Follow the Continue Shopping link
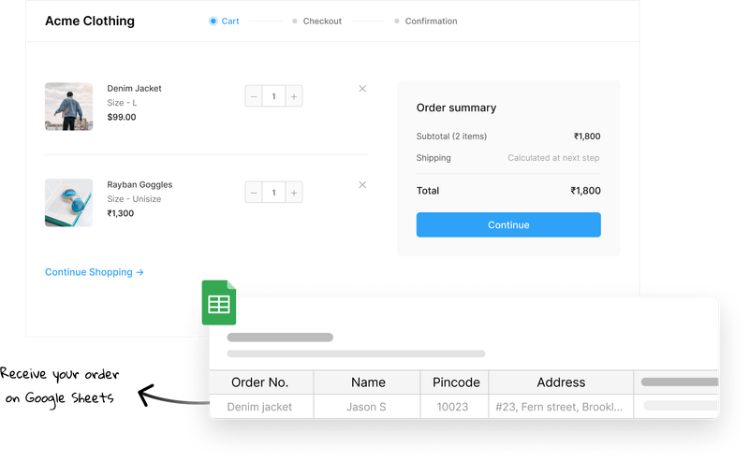This screenshot has width=749, height=461. tap(94, 272)
